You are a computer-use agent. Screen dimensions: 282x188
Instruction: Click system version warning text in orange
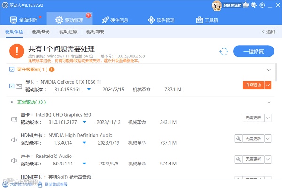point(84,61)
